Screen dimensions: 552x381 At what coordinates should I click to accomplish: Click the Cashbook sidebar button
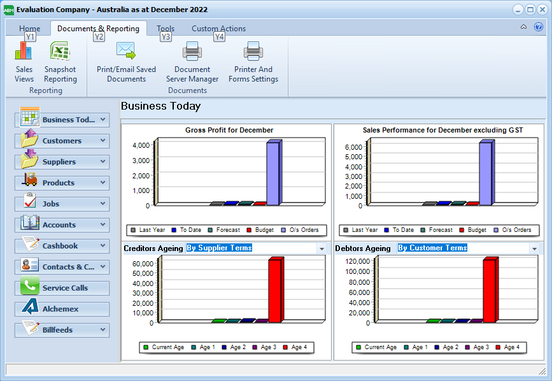[62, 245]
